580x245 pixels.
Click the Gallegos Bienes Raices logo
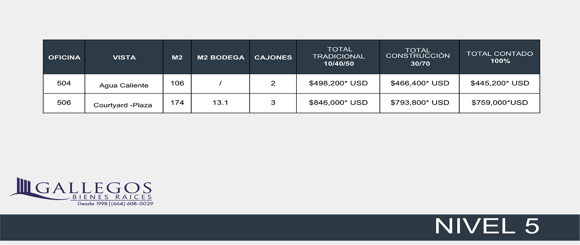81,192
